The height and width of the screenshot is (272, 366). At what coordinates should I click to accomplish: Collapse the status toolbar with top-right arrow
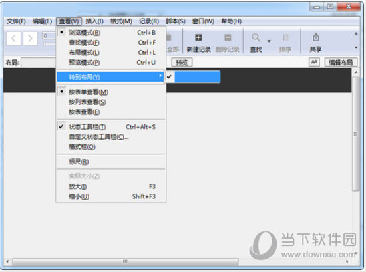point(356,34)
